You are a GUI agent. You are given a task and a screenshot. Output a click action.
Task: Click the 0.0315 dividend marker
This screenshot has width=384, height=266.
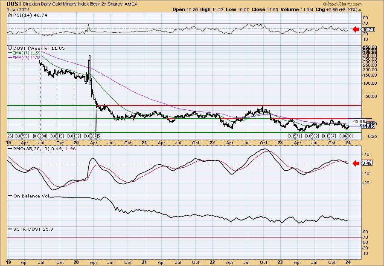57,136
